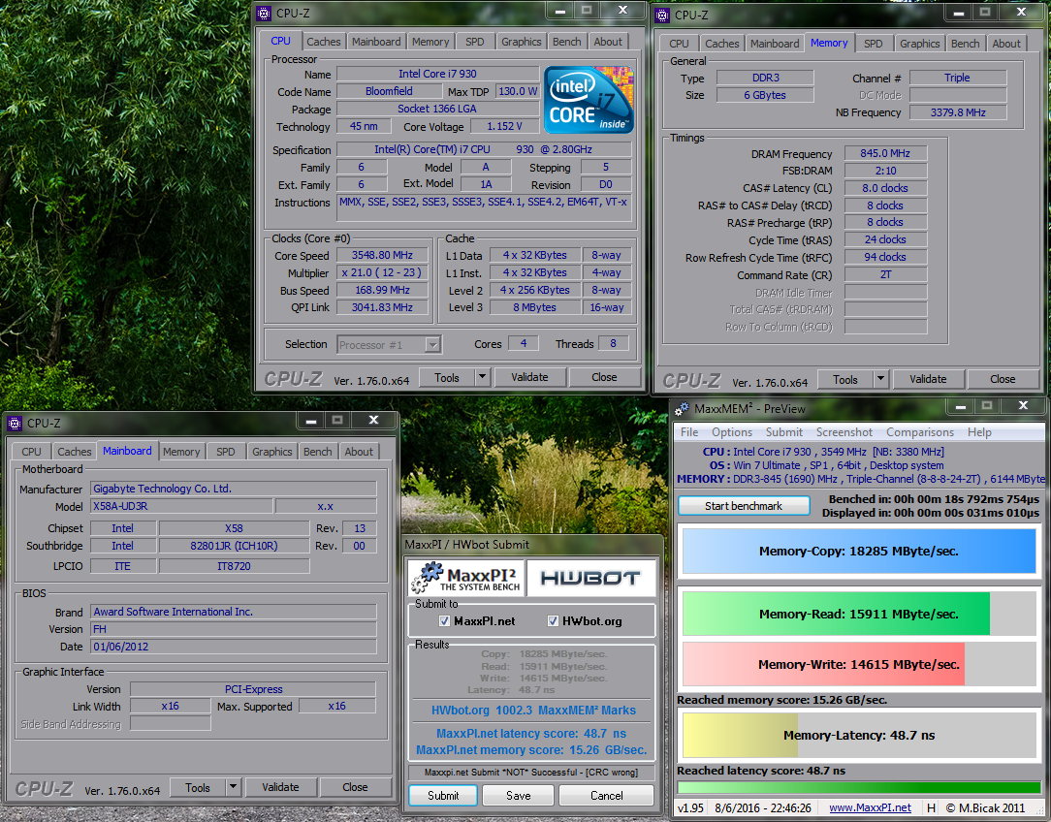Open Tools dropdown arrow in CPU window
The height and width of the screenshot is (822, 1051).
[x=482, y=377]
